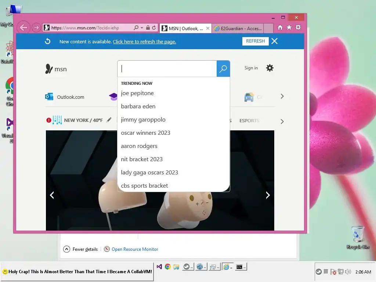Click the search magnifier in address bar
Screen dimensions: 376x282
point(136,28)
